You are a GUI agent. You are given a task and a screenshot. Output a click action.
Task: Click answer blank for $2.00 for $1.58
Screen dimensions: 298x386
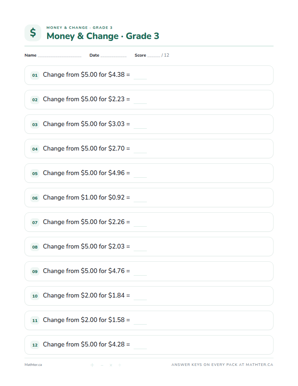[140, 323]
